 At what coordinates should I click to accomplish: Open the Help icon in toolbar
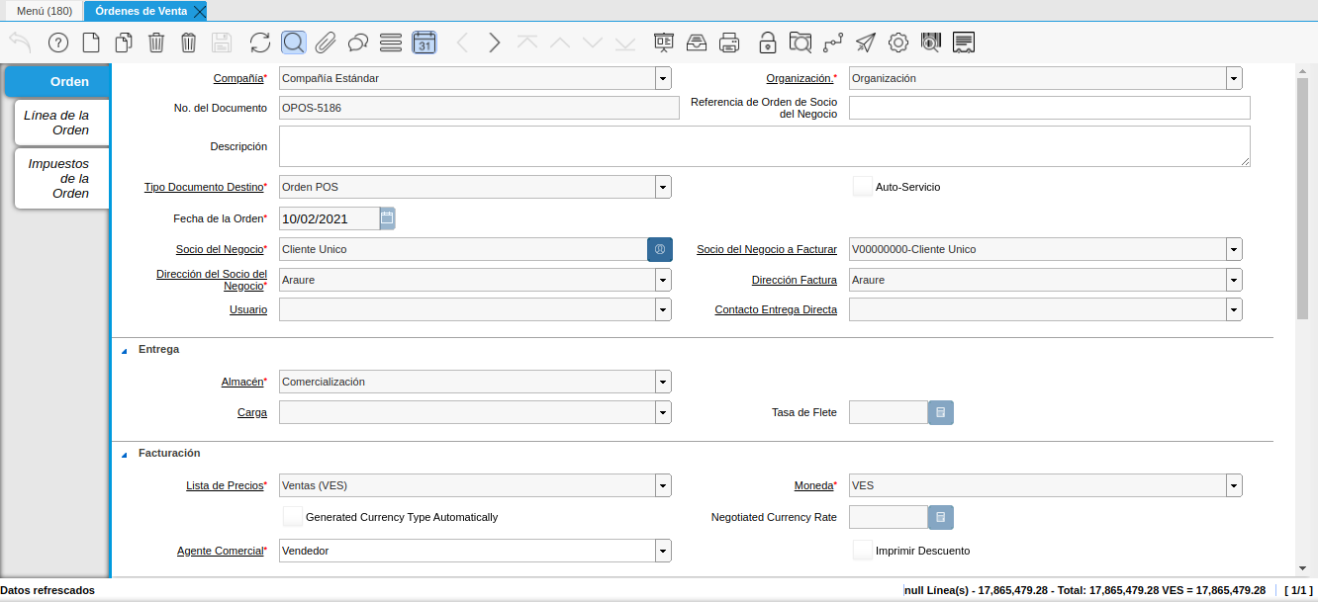(x=58, y=43)
